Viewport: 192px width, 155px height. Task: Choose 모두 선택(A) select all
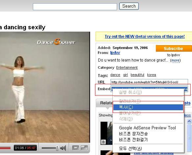(148, 148)
